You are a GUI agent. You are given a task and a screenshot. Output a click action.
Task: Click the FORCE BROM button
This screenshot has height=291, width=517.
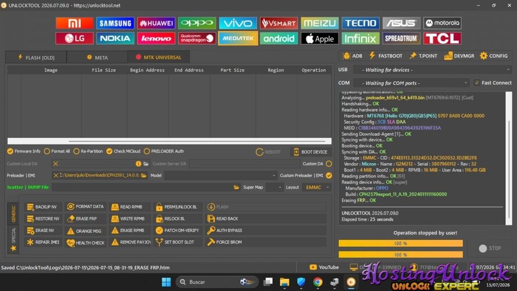click(x=265, y=242)
